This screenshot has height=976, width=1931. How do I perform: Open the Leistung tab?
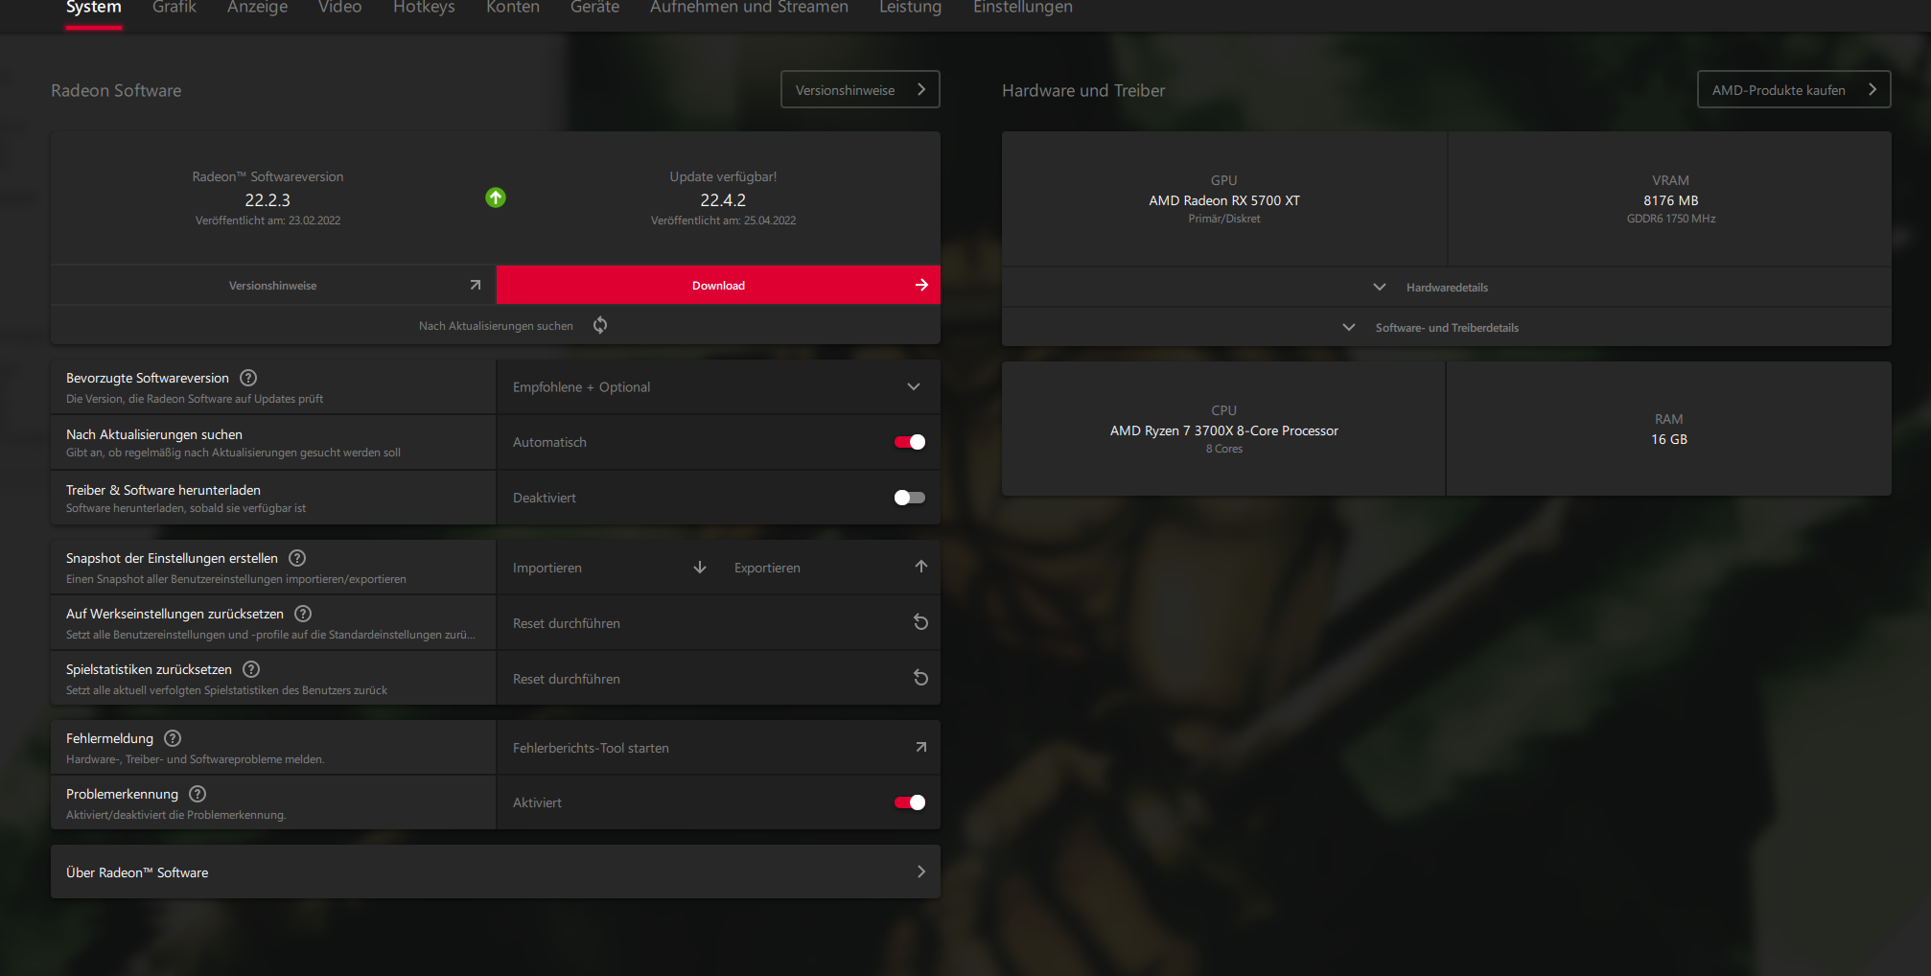[x=911, y=8]
